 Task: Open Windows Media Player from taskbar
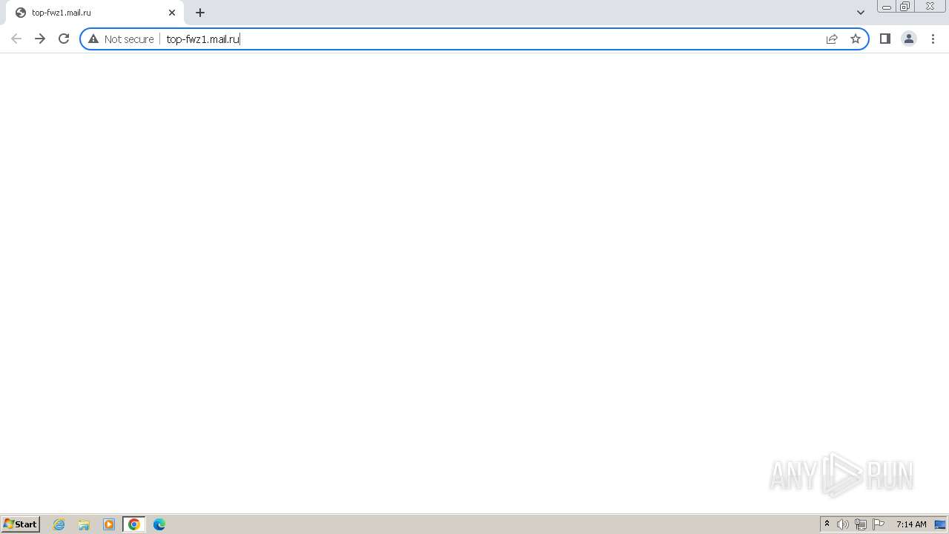(109, 524)
